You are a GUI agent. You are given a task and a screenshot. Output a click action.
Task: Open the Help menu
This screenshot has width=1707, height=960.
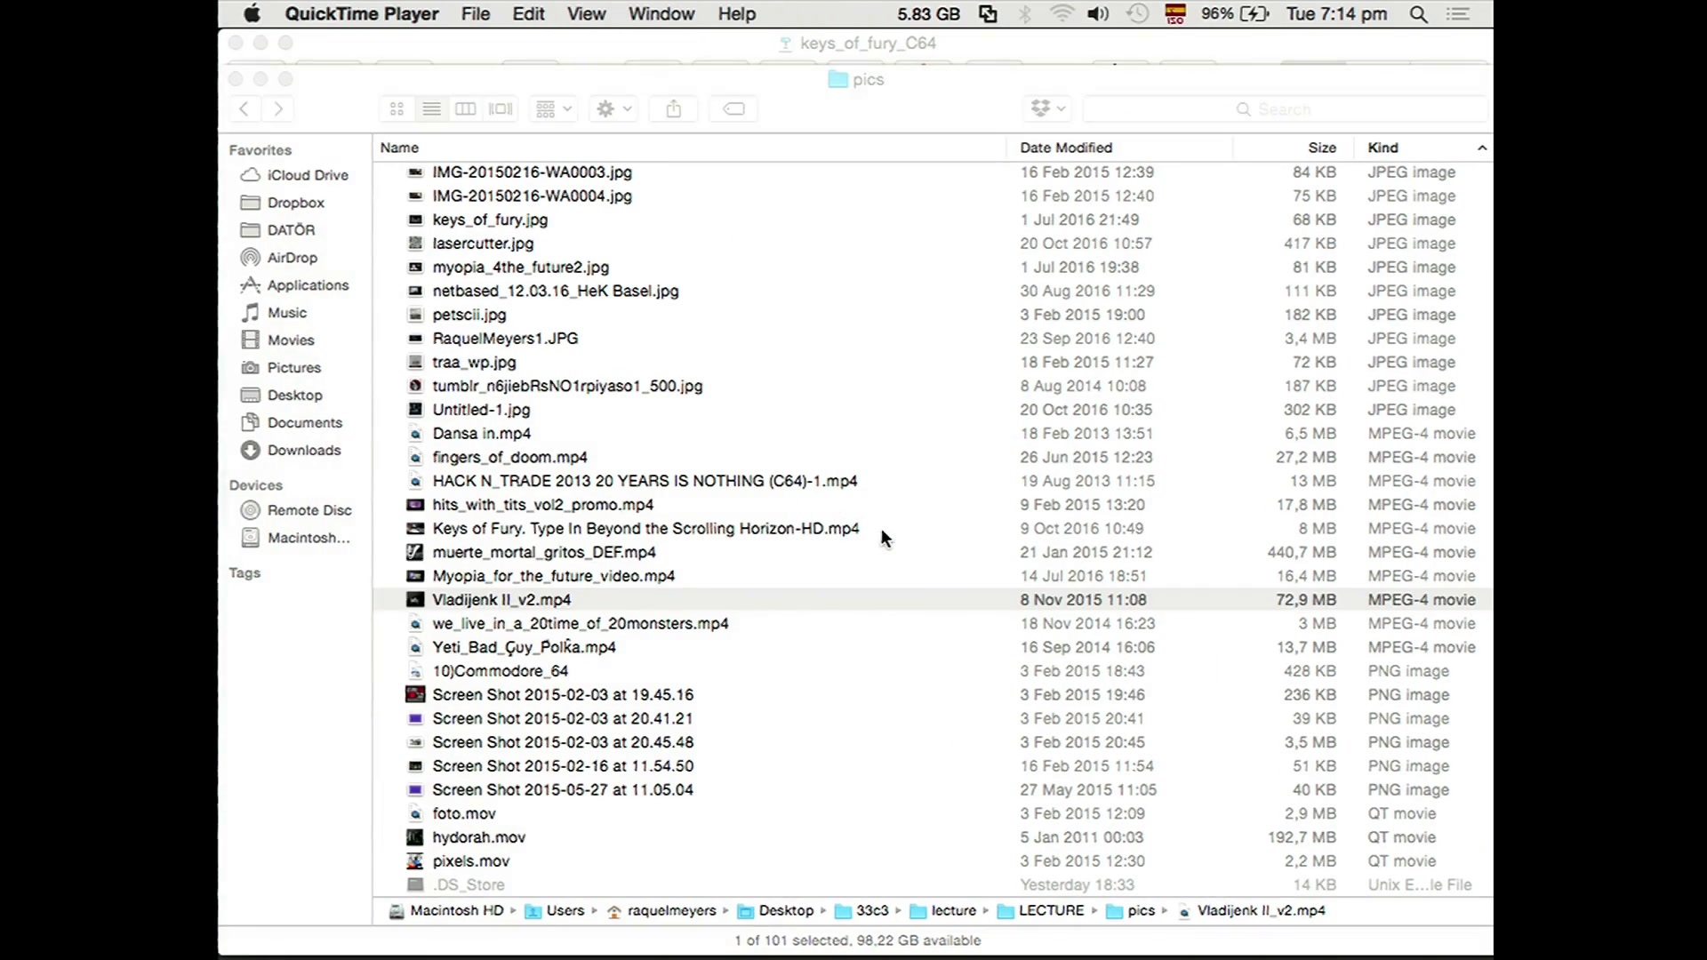(737, 14)
